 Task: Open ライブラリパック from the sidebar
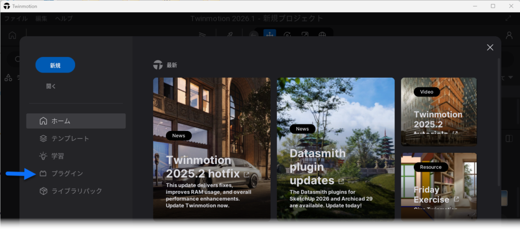click(76, 191)
